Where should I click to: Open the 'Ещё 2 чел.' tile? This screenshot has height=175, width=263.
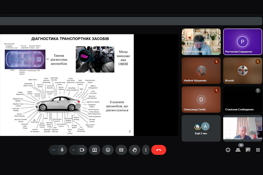(201, 128)
